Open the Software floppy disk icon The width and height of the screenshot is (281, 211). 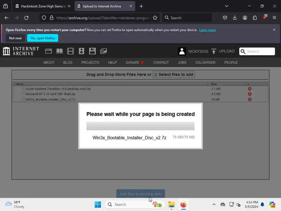92,51
